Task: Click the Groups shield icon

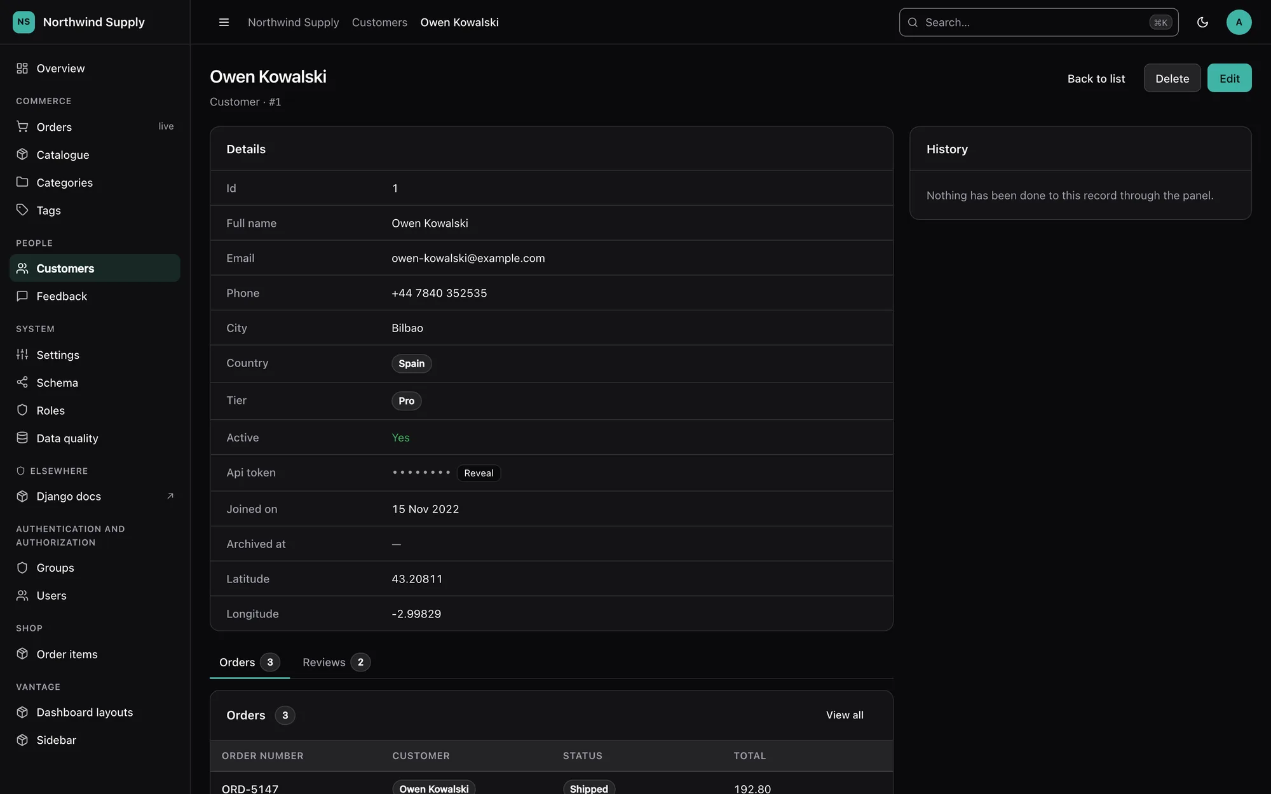Action: click(x=22, y=567)
